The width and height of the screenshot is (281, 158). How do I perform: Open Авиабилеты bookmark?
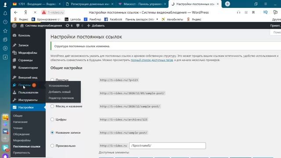click(x=172, y=19)
